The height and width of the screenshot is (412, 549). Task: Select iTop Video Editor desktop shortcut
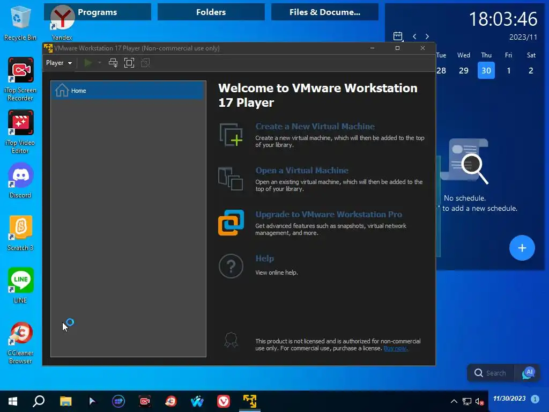(20, 132)
